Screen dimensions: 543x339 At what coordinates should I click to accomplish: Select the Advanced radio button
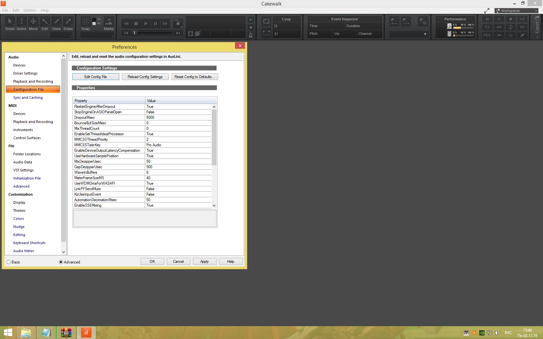[x=61, y=262]
